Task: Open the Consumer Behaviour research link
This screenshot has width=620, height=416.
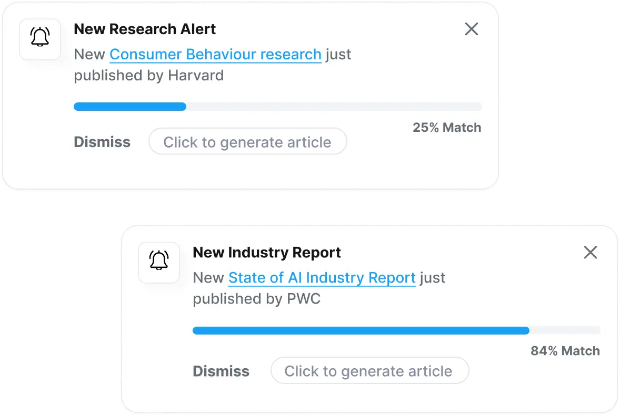Action: point(215,55)
